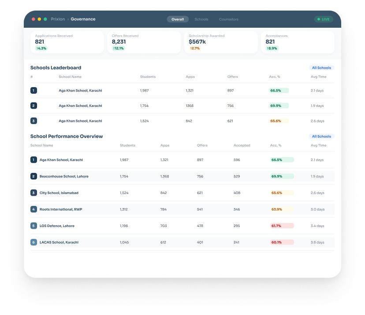Click the Prixion breadcrumb
365x315 pixels.
click(58, 19)
